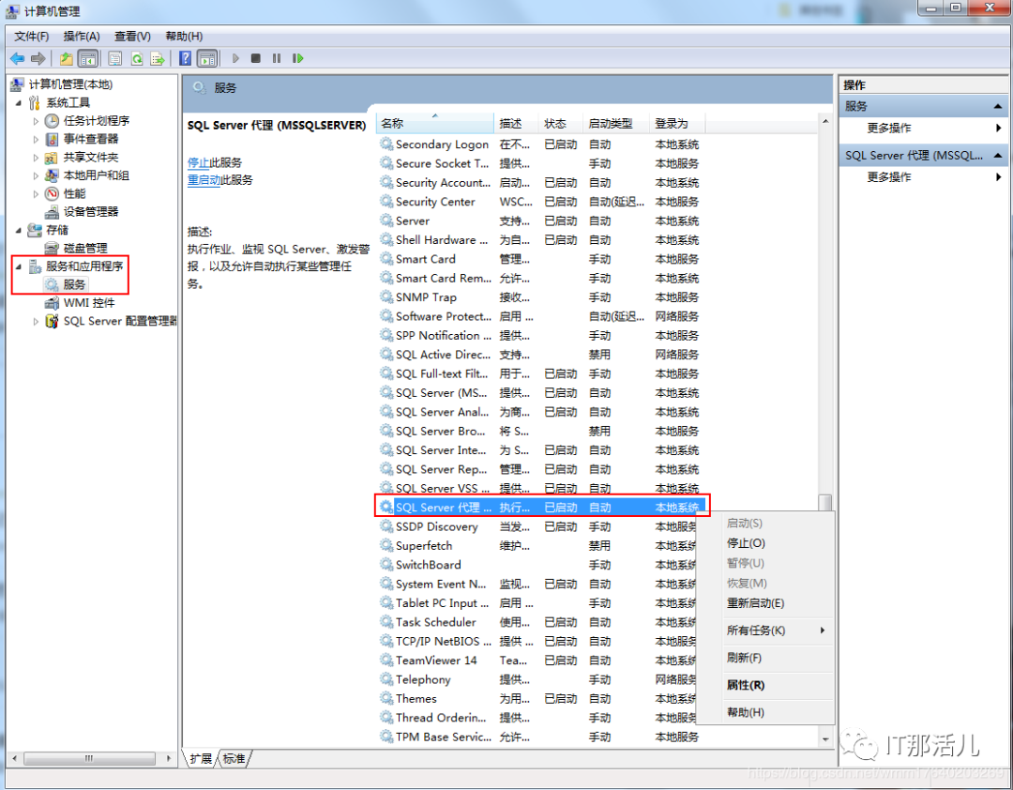This screenshot has width=1013, height=790.
Task: Collapse the 存储 tree node
Action: point(18,230)
